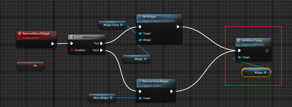The image size is (292, 107).
Task: Click the RemoveMenuWidget event delegate pin
Action: click(54, 35)
